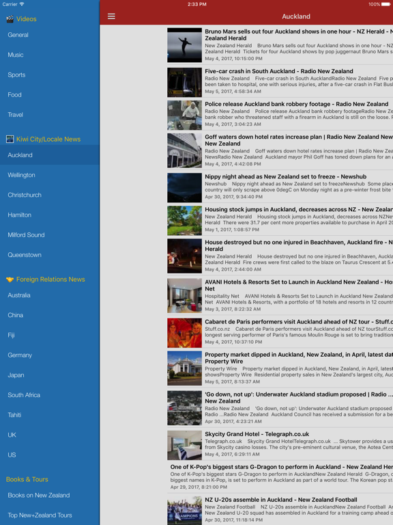Tap NZ U-20s team thumbnail
Image resolution: width=393 pixels, height=525 pixels.
(184, 511)
